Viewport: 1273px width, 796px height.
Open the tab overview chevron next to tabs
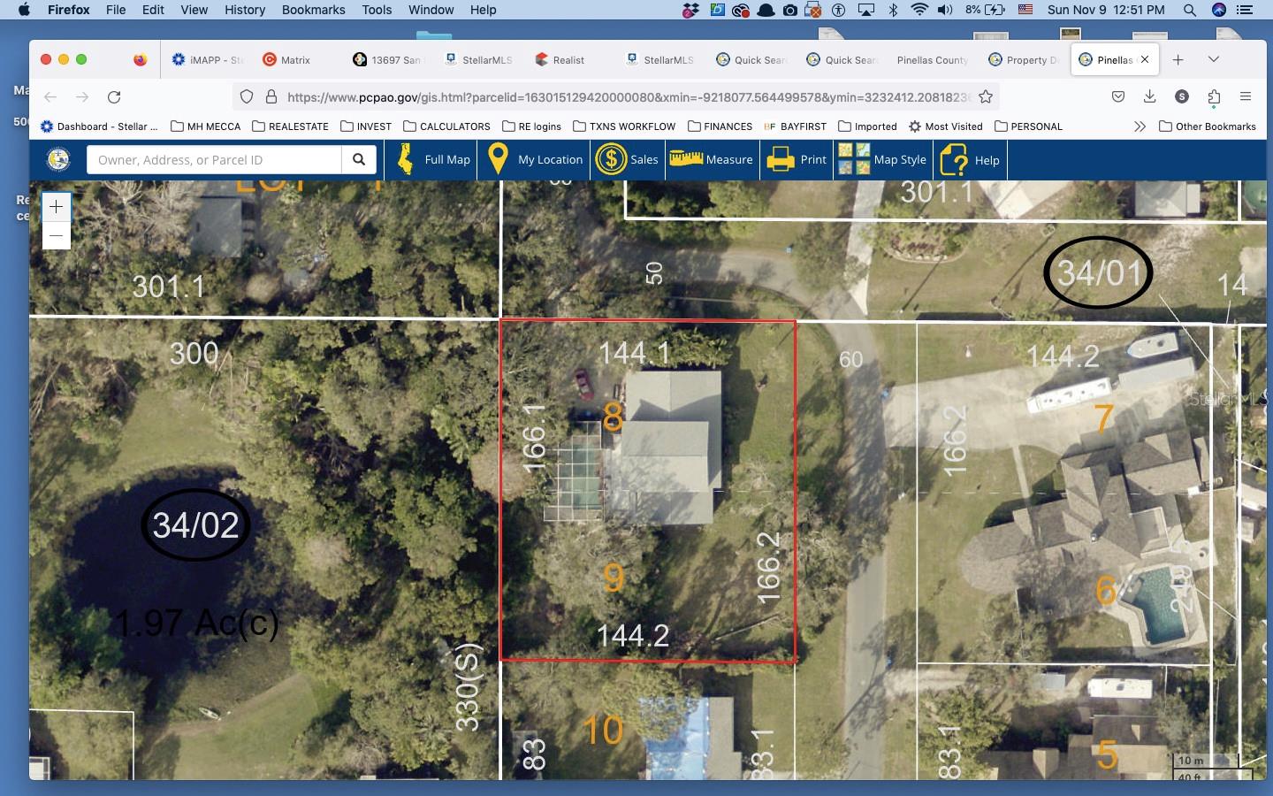click(1214, 59)
